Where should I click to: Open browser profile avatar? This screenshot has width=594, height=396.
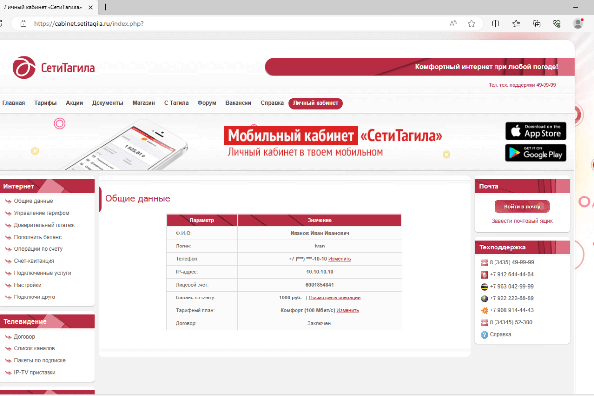578,23
